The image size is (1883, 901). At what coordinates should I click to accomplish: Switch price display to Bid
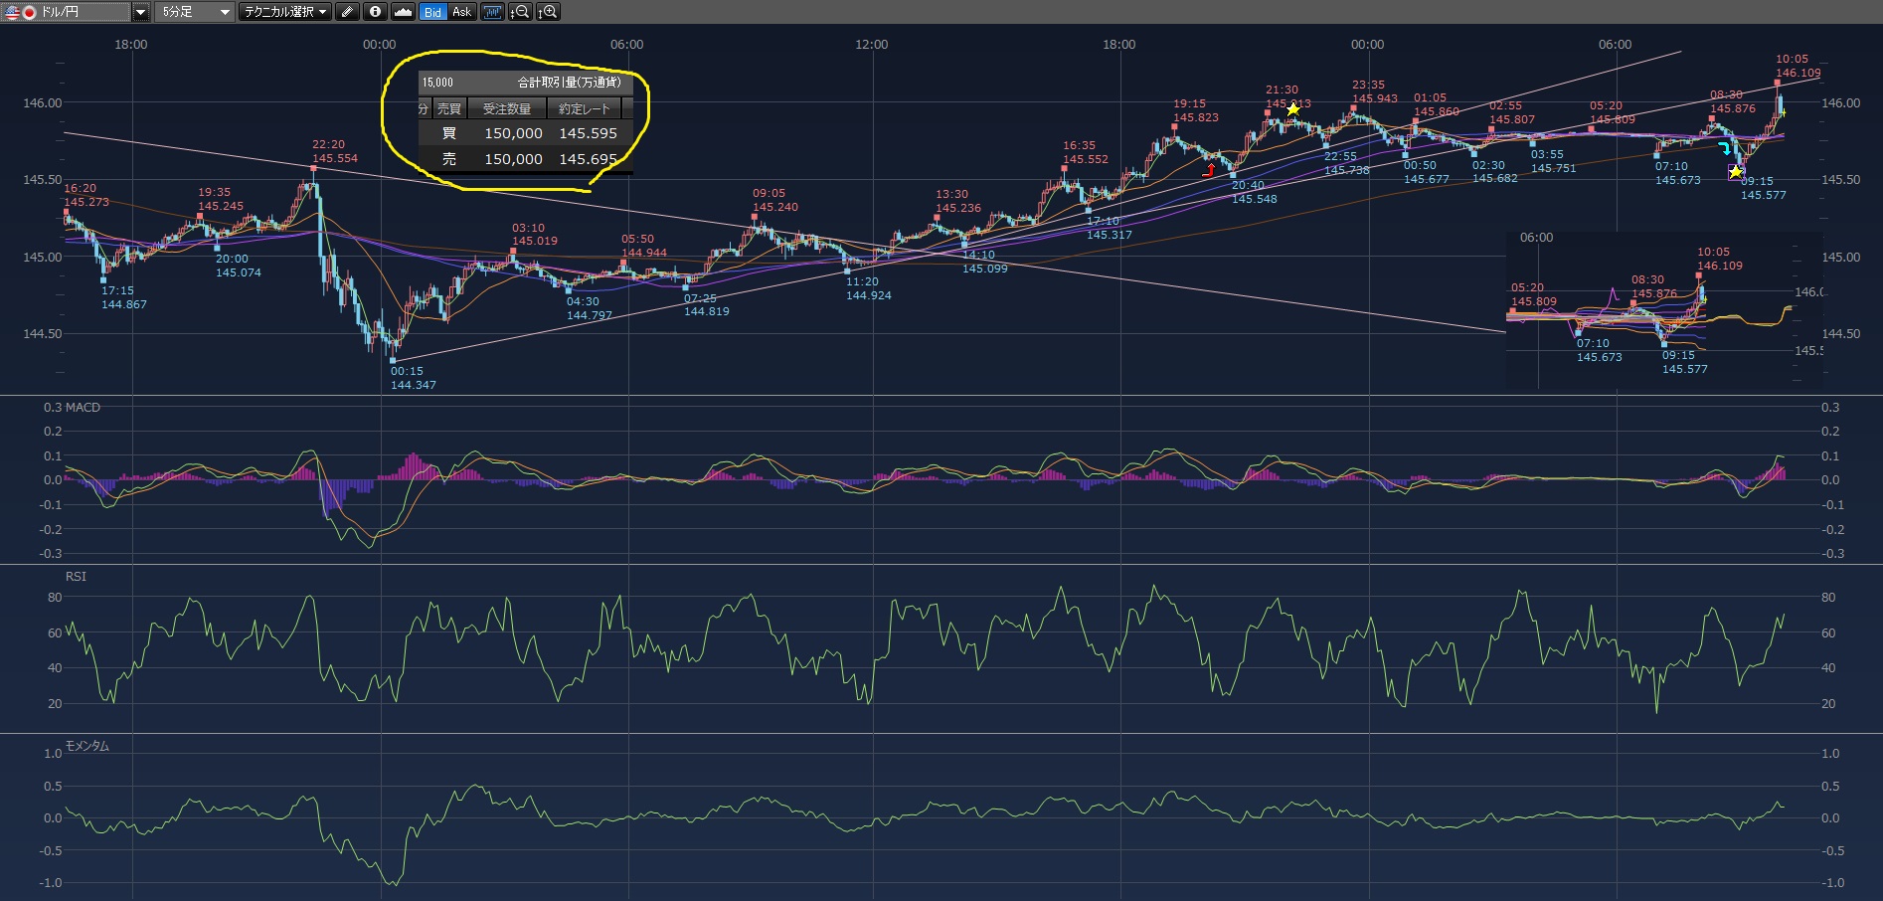pyautogui.click(x=432, y=12)
